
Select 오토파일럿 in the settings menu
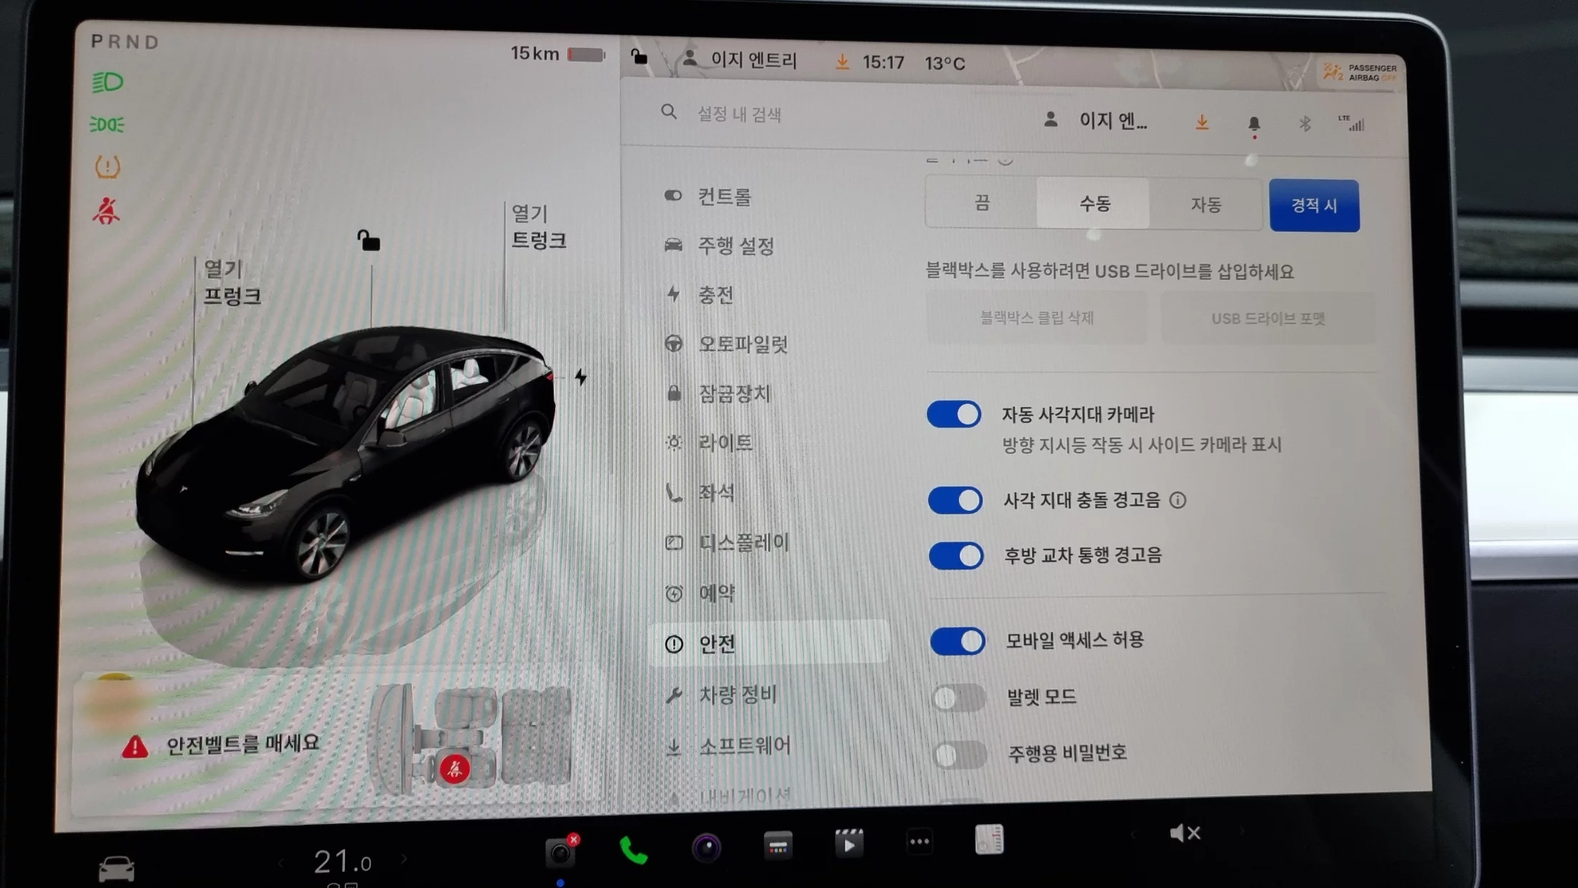coord(743,344)
